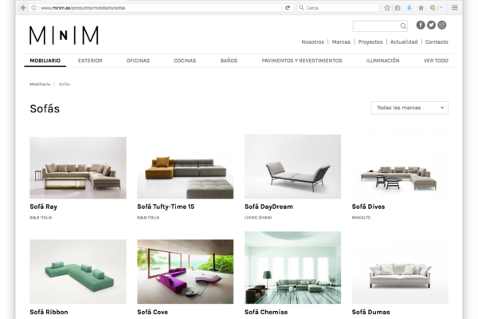Click into the browser Cerca search field

pyautogui.click(x=338, y=8)
